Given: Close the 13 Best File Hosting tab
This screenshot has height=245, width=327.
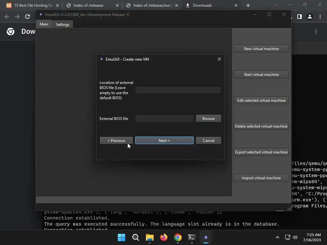Looking at the screenshot, I should click(57, 5).
